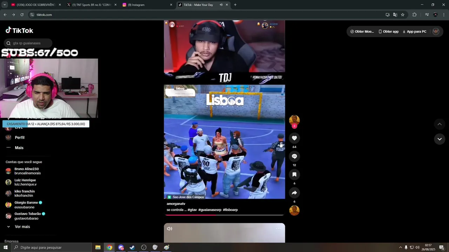This screenshot has width=449, height=252.
Task: Open notification center icon
Action: tap(442, 248)
